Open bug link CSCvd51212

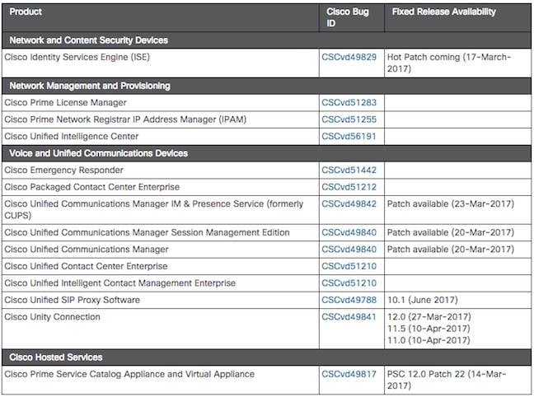tap(349, 187)
